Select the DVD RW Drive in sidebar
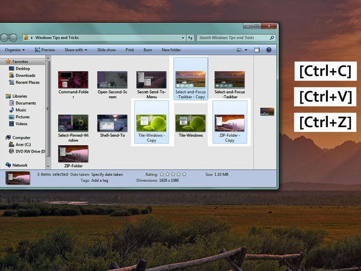The width and height of the screenshot is (361, 271). [x=29, y=151]
